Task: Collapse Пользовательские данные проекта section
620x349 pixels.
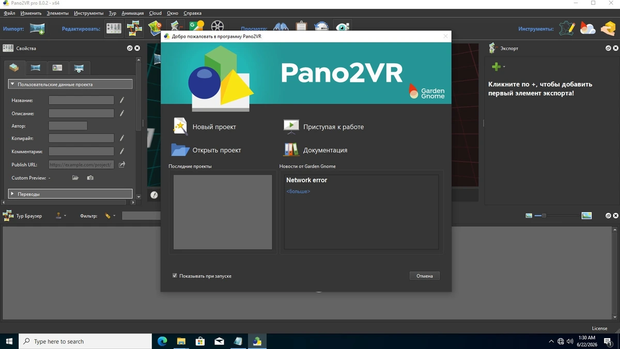Action: point(70,84)
